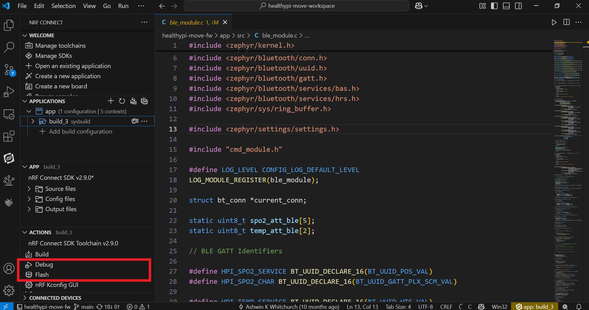
Task: Open the Source Control view
Action: tap(9, 70)
